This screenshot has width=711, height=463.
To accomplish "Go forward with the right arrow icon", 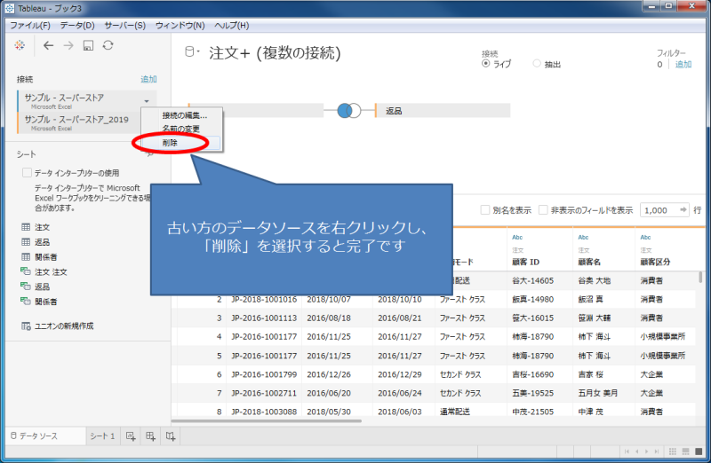I will click(68, 45).
